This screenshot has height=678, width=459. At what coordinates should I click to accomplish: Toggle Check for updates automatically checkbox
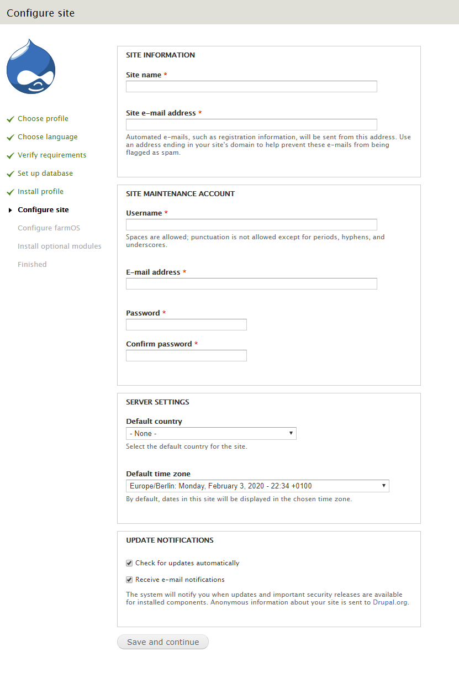pyautogui.click(x=129, y=563)
